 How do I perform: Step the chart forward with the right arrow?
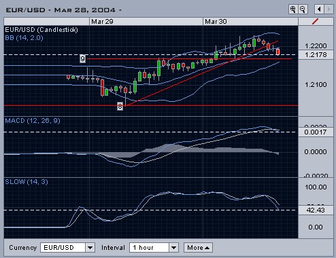(x=329, y=10)
